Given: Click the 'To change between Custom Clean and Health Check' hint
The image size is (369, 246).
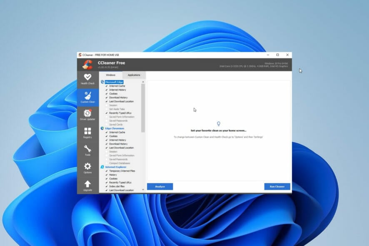Looking at the screenshot, I should [x=218, y=137].
